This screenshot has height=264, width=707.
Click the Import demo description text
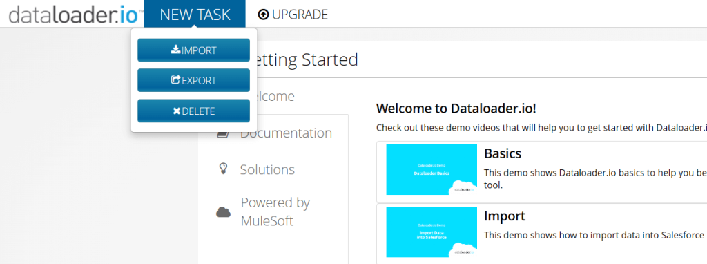tap(594, 235)
